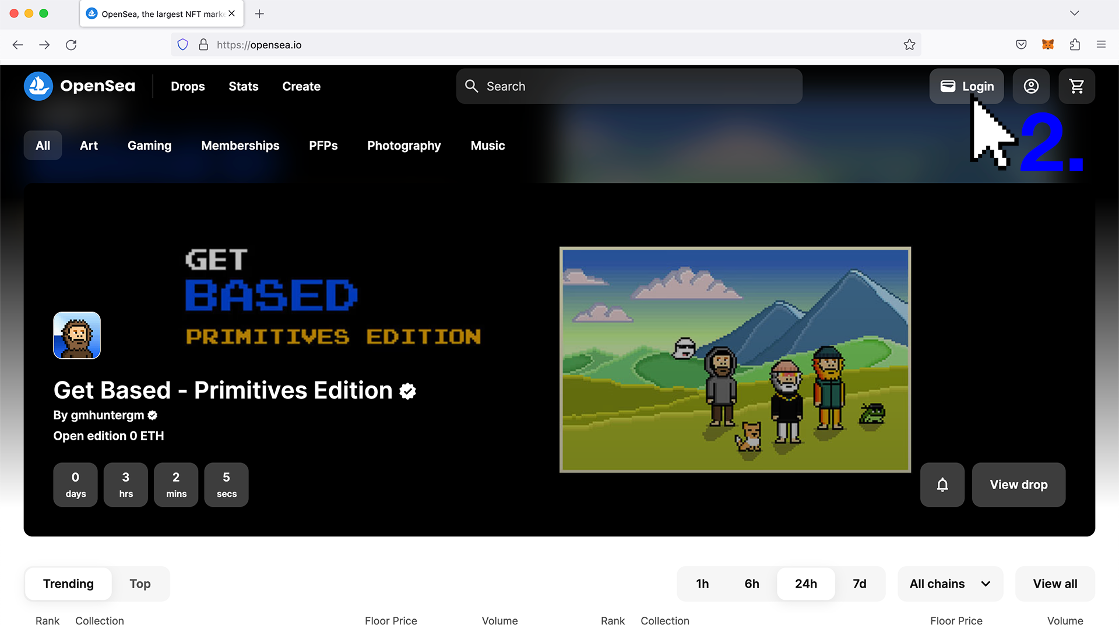
Task: Click the 'Open edition 0 ETH' text
Action: click(108, 436)
